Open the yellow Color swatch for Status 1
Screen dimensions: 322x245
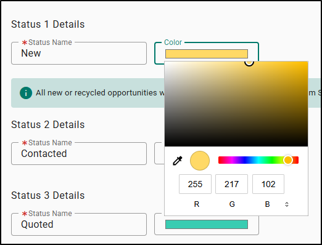coord(207,54)
